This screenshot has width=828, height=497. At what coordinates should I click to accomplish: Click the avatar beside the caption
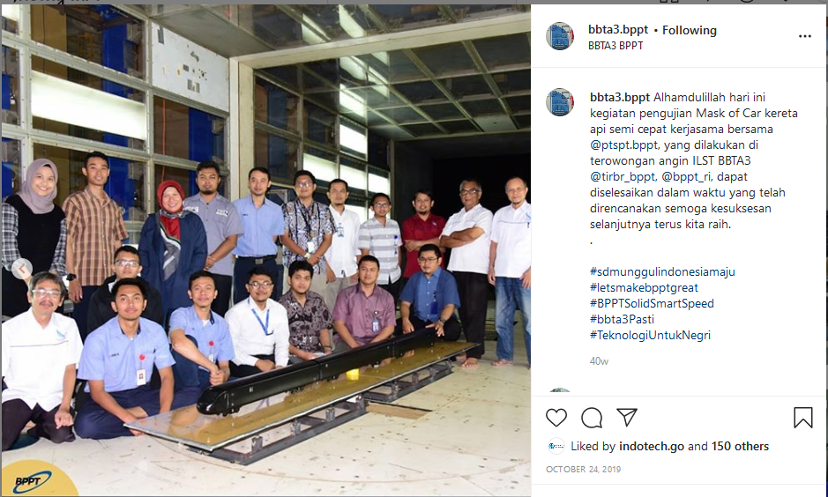pyautogui.click(x=560, y=102)
